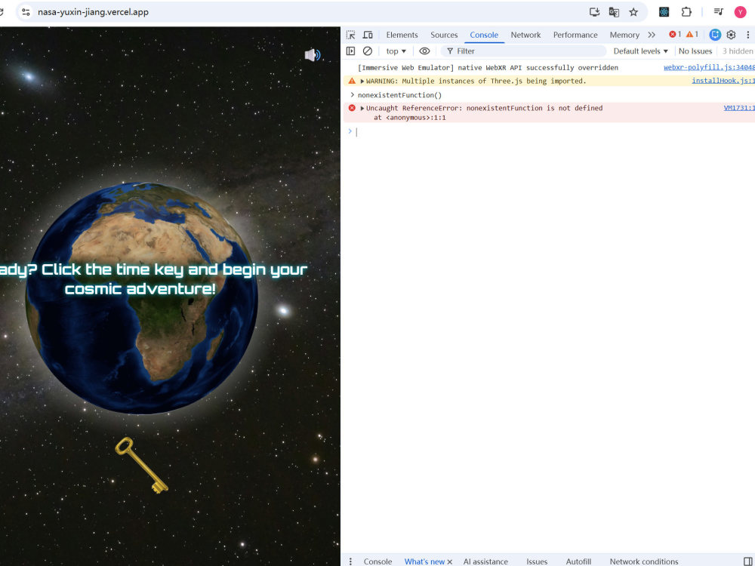755x566 pixels.
Task: Open the Autofill drawer tab
Action: point(578,561)
